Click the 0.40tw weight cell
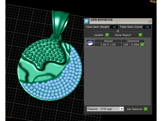 pos(135,45)
